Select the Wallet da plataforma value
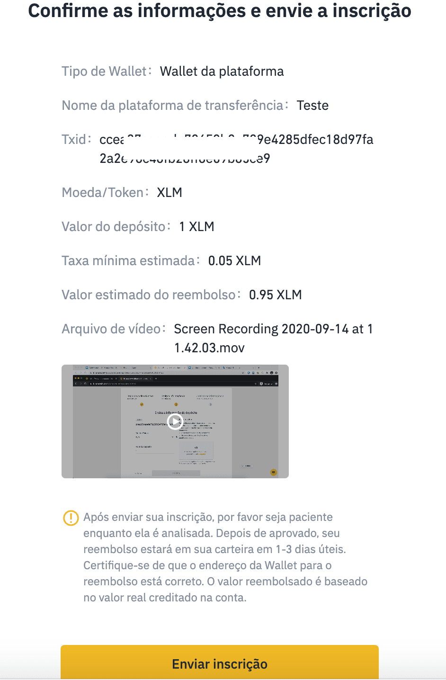Screen dimensions: 446x680 [222, 72]
